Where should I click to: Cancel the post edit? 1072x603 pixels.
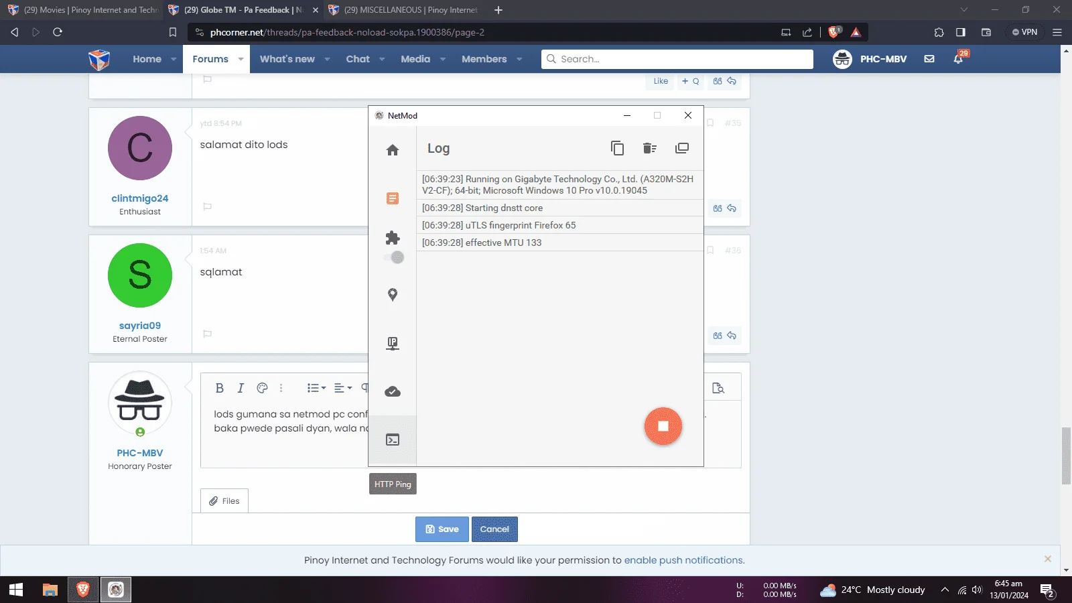tap(494, 529)
